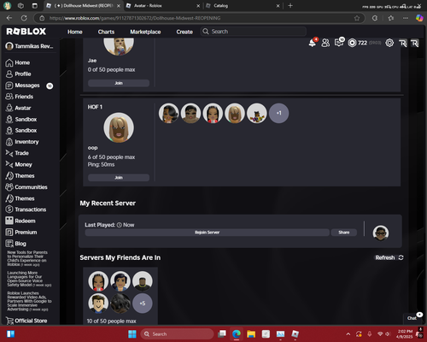Click the taskbar Search box
The width and height of the screenshot is (427, 342).
[177, 334]
